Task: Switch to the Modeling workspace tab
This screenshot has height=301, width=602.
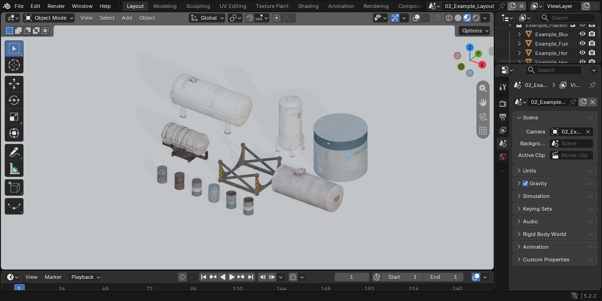Action: 165,6
